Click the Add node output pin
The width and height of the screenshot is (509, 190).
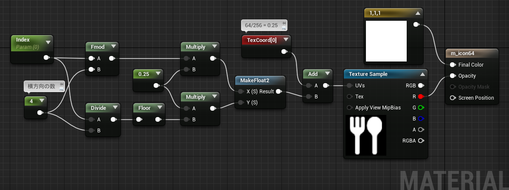pyautogui.click(x=326, y=86)
